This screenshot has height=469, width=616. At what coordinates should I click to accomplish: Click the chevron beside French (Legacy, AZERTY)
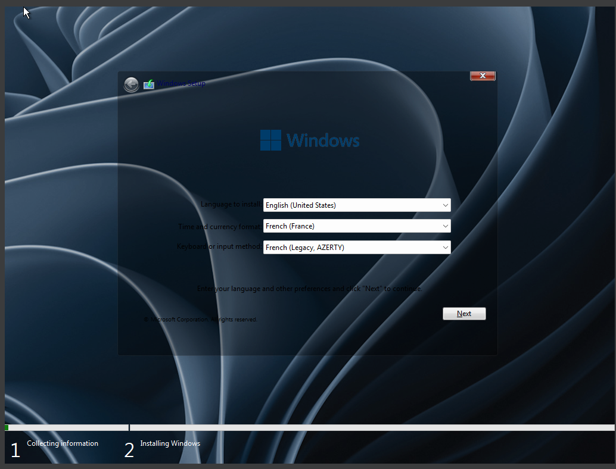446,248
